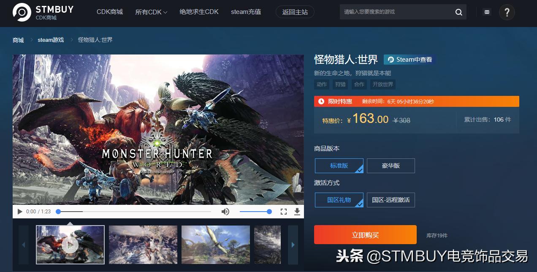Download the video via the player download icon
Viewport: 537px width, 272px height.
coord(297,211)
